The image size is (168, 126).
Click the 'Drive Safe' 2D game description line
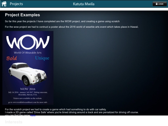click(x=72, y=112)
